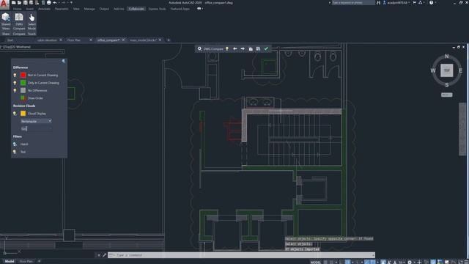Close the office_compare drawing tab
Viewport: 469px width, 264px height.
click(123, 40)
